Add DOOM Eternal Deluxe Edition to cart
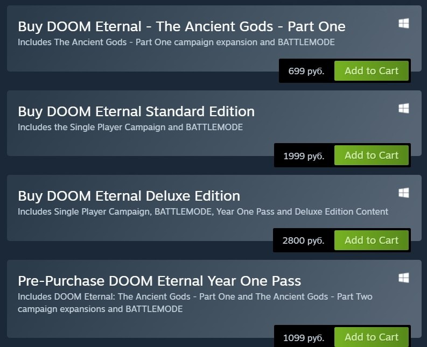Screen dimensions: 427x347 [x=372, y=240]
